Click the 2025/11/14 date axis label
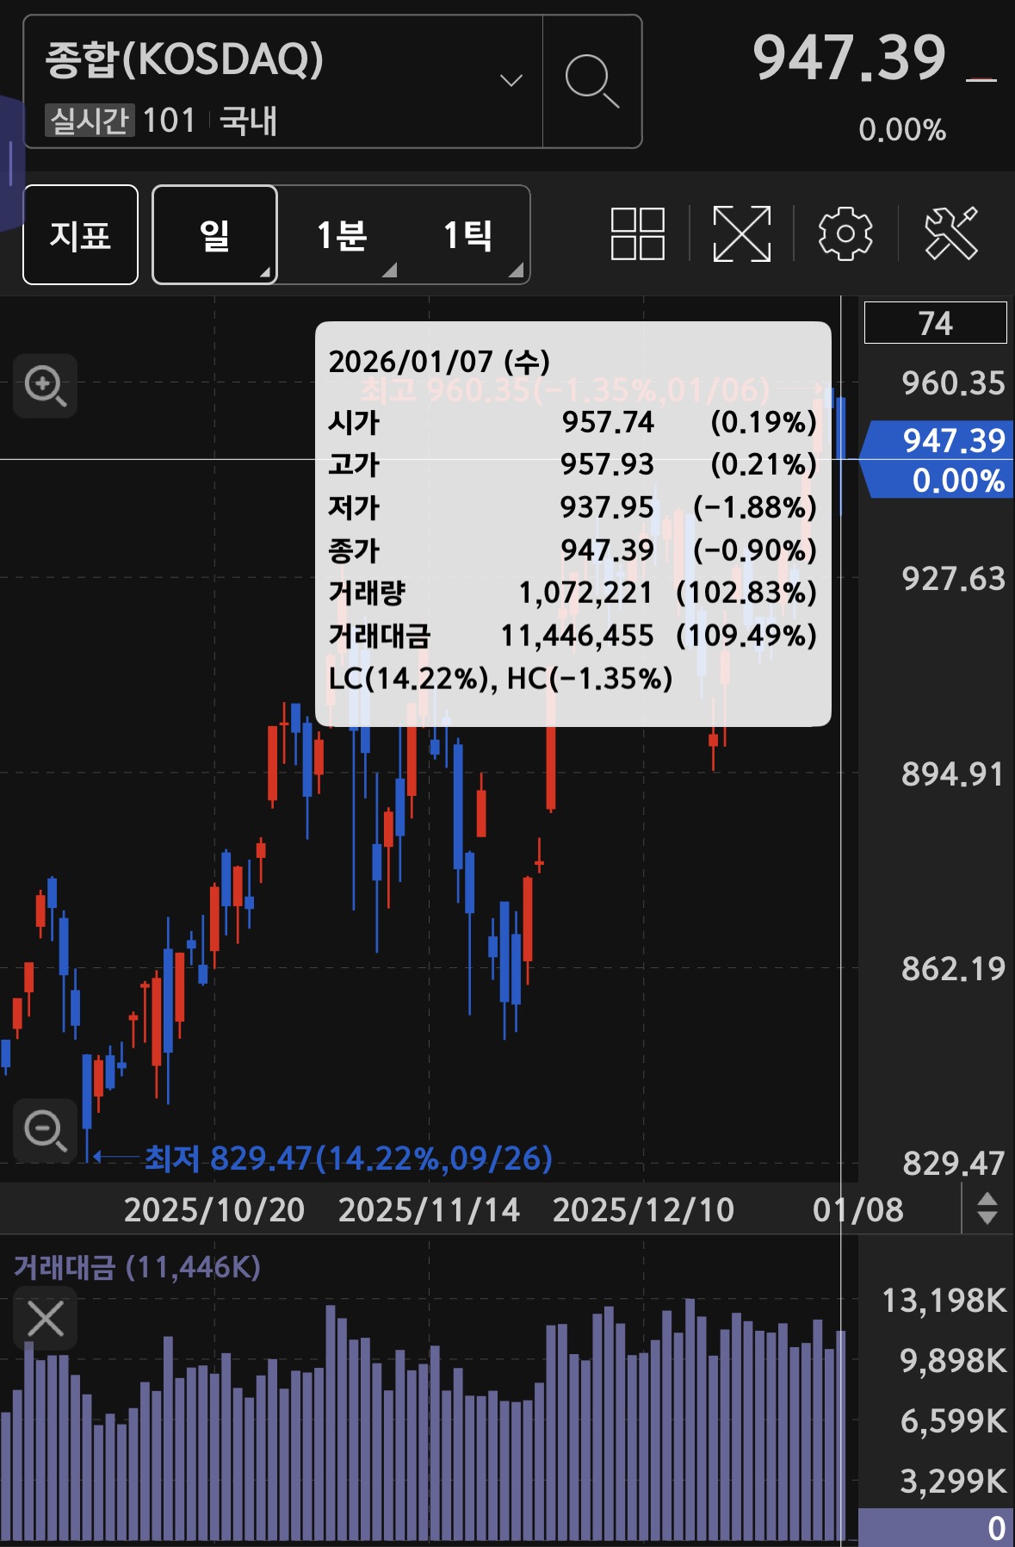The height and width of the screenshot is (1547, 1015). (429, 1210)
